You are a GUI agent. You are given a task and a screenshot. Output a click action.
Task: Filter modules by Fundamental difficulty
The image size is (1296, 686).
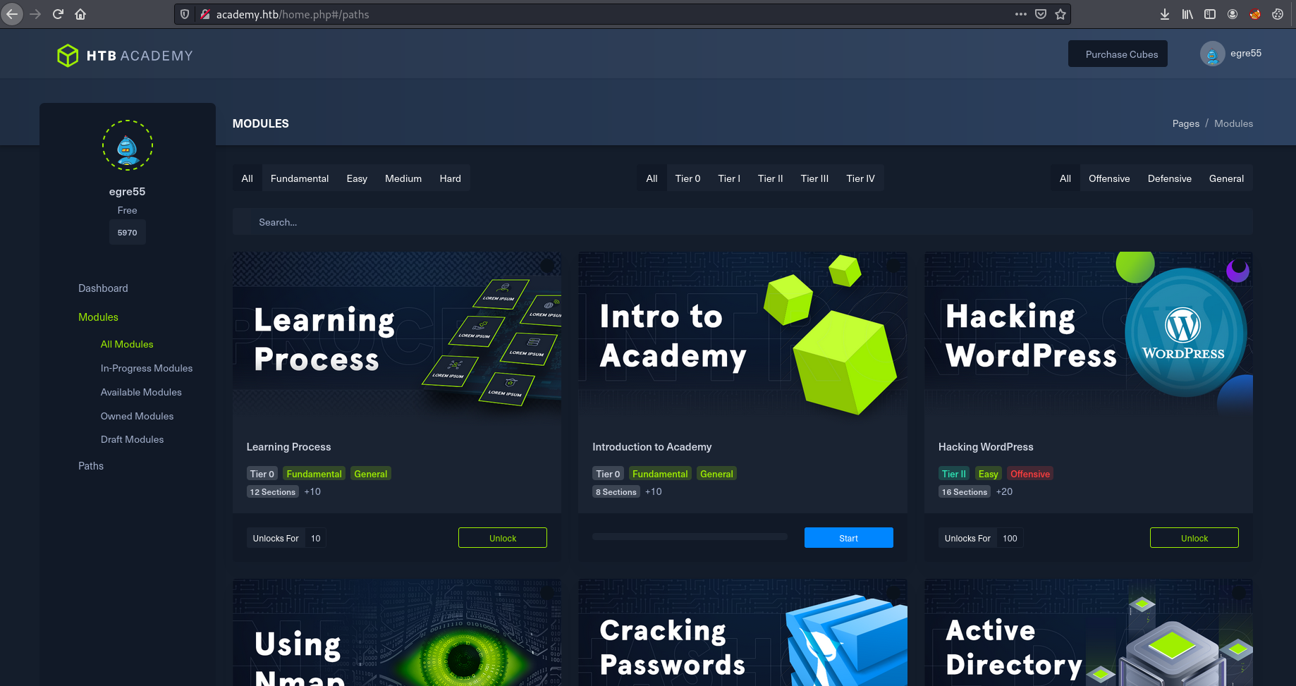299,178
